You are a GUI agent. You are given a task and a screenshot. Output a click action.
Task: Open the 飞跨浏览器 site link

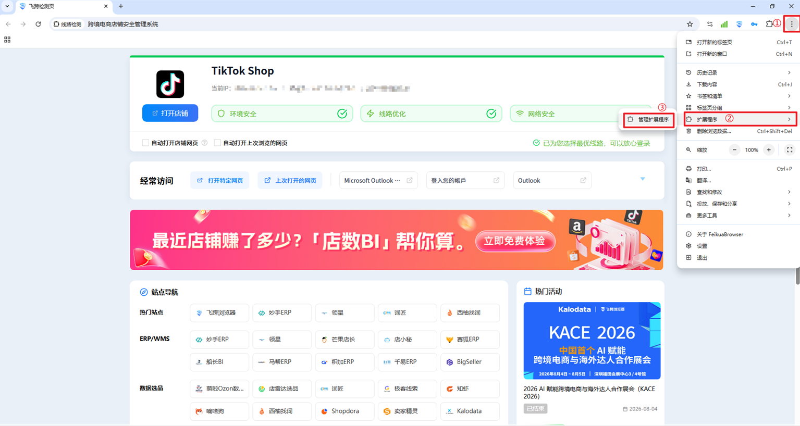[219, 313]
